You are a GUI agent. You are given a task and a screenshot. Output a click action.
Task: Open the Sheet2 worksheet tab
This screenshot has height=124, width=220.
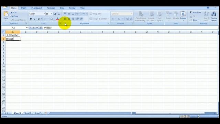27,113
